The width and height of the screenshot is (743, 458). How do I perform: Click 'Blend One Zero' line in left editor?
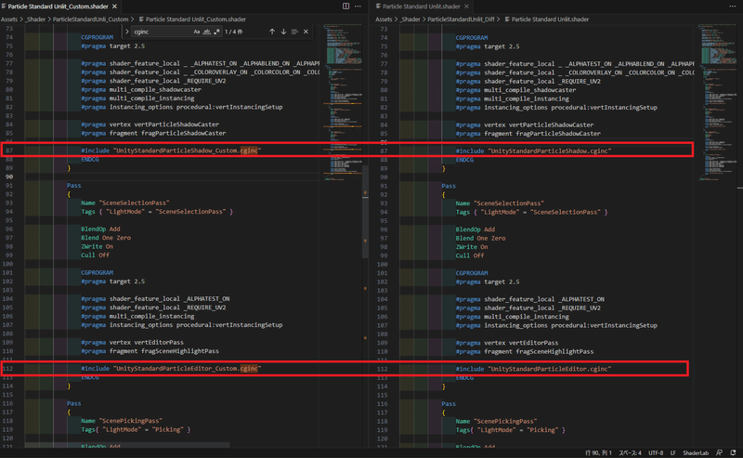pyautogui.click(x=106, y=238)
